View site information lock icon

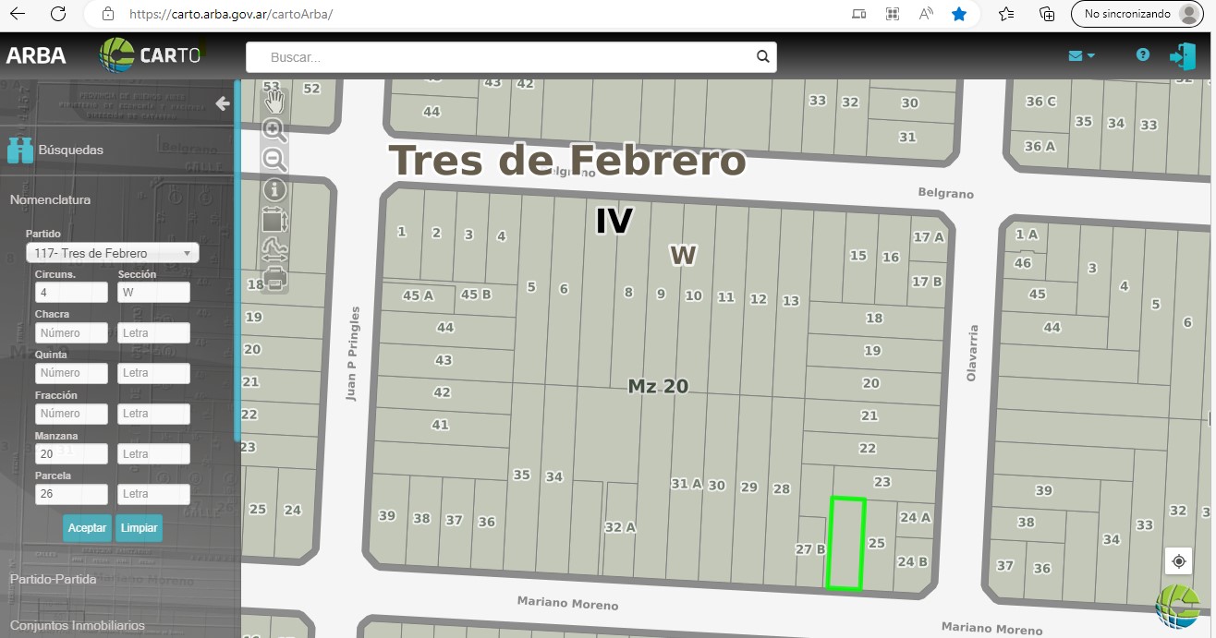108,14
